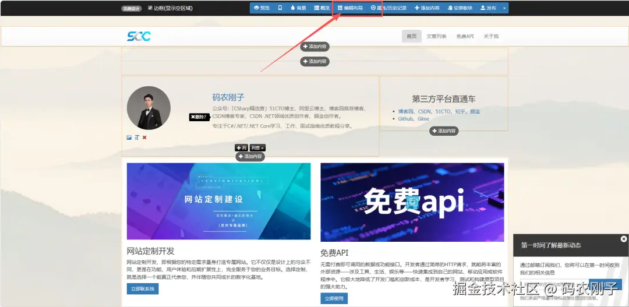The width and height of the screenshot is (629, 307).
Task: Toggle the 边框(显示空区域) checkbox
Action: point(150,8)
